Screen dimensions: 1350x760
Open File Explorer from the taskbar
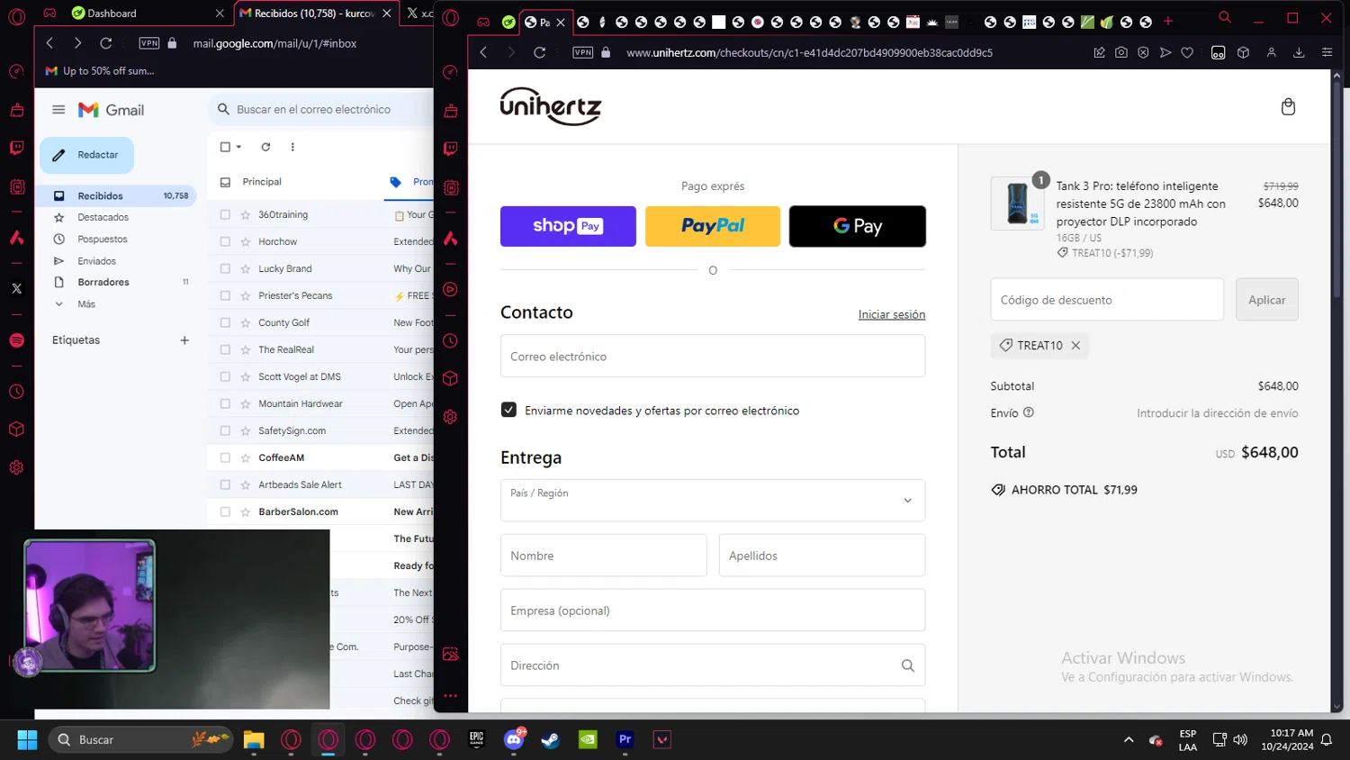click(x=254, y=740)
